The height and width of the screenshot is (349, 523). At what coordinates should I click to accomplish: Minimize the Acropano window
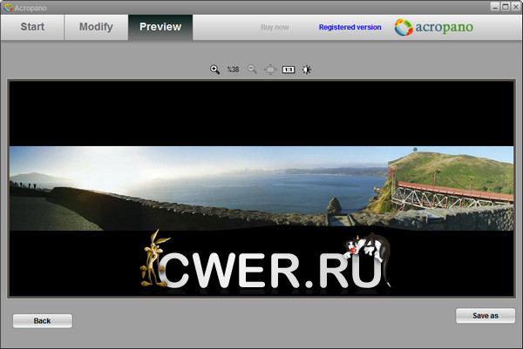pos(495,7)
